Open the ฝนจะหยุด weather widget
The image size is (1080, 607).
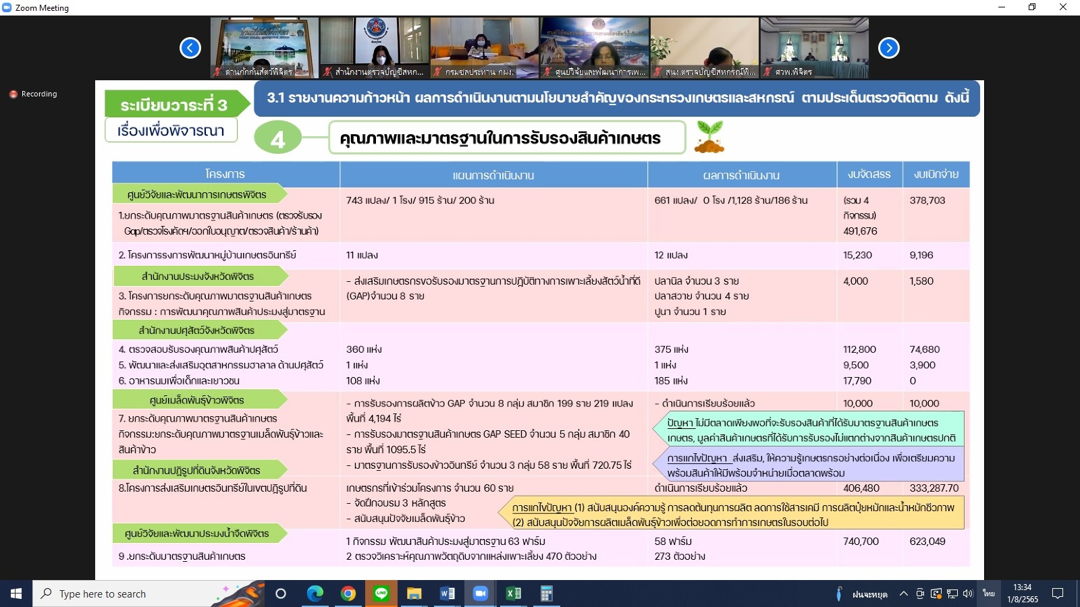(x=861, y=594)
